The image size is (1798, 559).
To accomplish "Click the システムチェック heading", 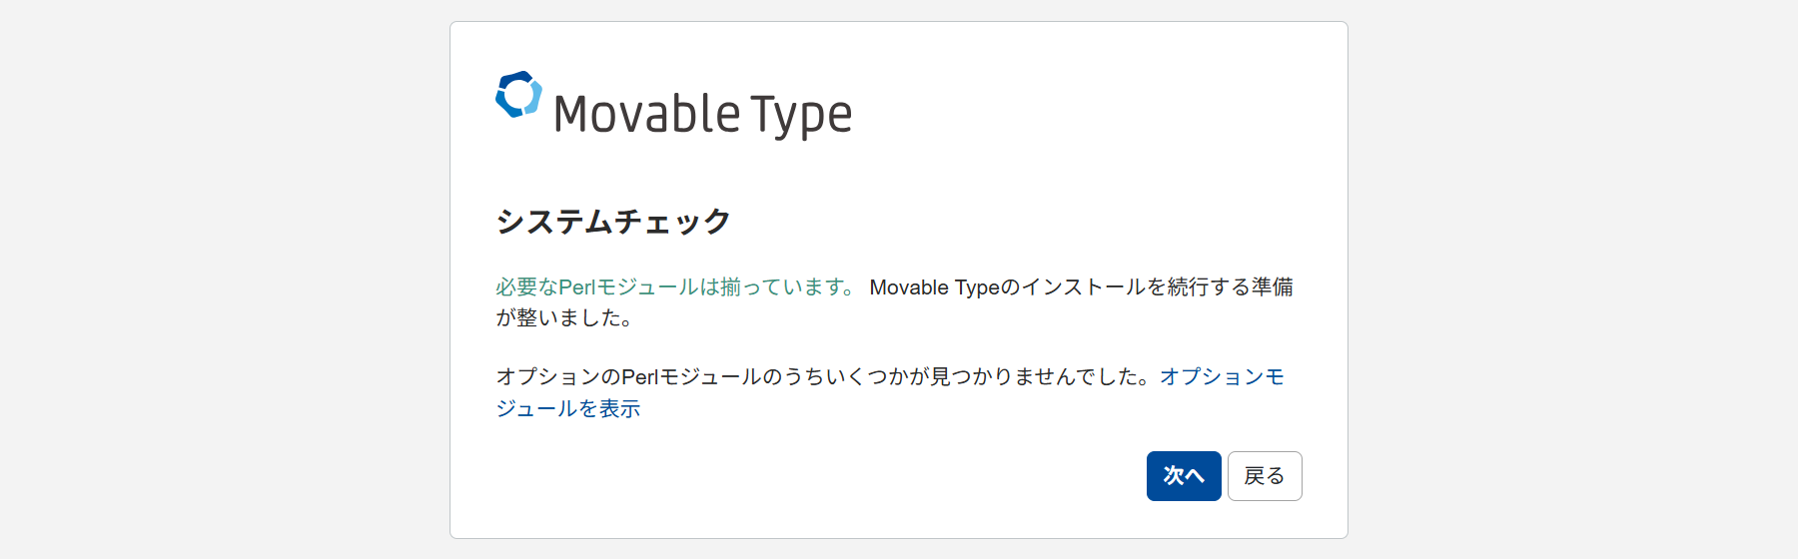I will point(613,221).
